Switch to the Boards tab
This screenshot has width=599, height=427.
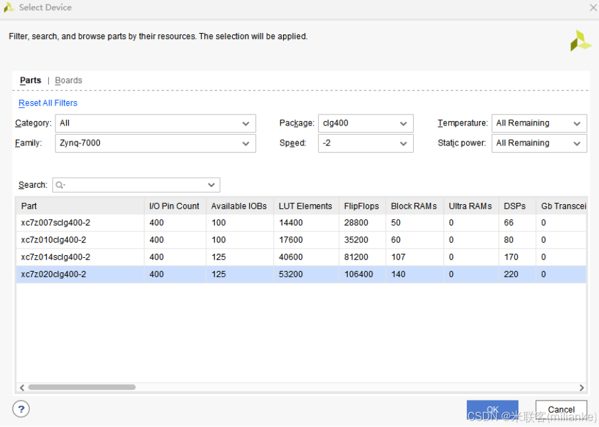tap(68, 81)
